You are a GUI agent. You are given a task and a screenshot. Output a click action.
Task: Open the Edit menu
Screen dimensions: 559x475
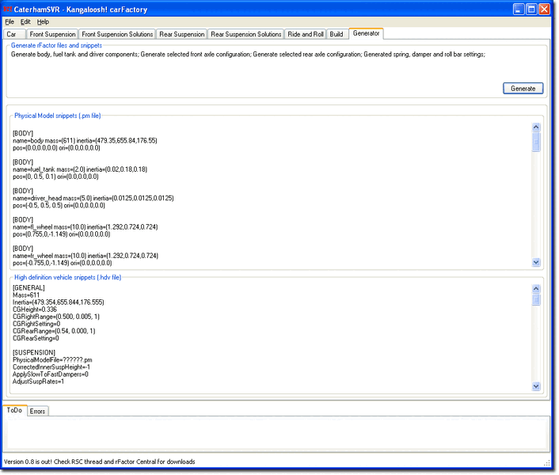click(25, 21)
